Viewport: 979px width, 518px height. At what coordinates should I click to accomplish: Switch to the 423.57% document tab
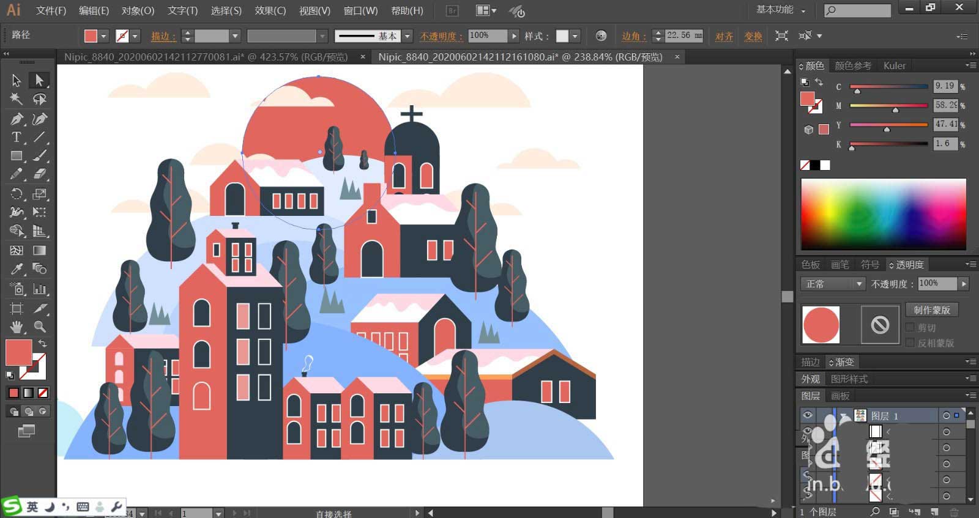pos(206,57)
